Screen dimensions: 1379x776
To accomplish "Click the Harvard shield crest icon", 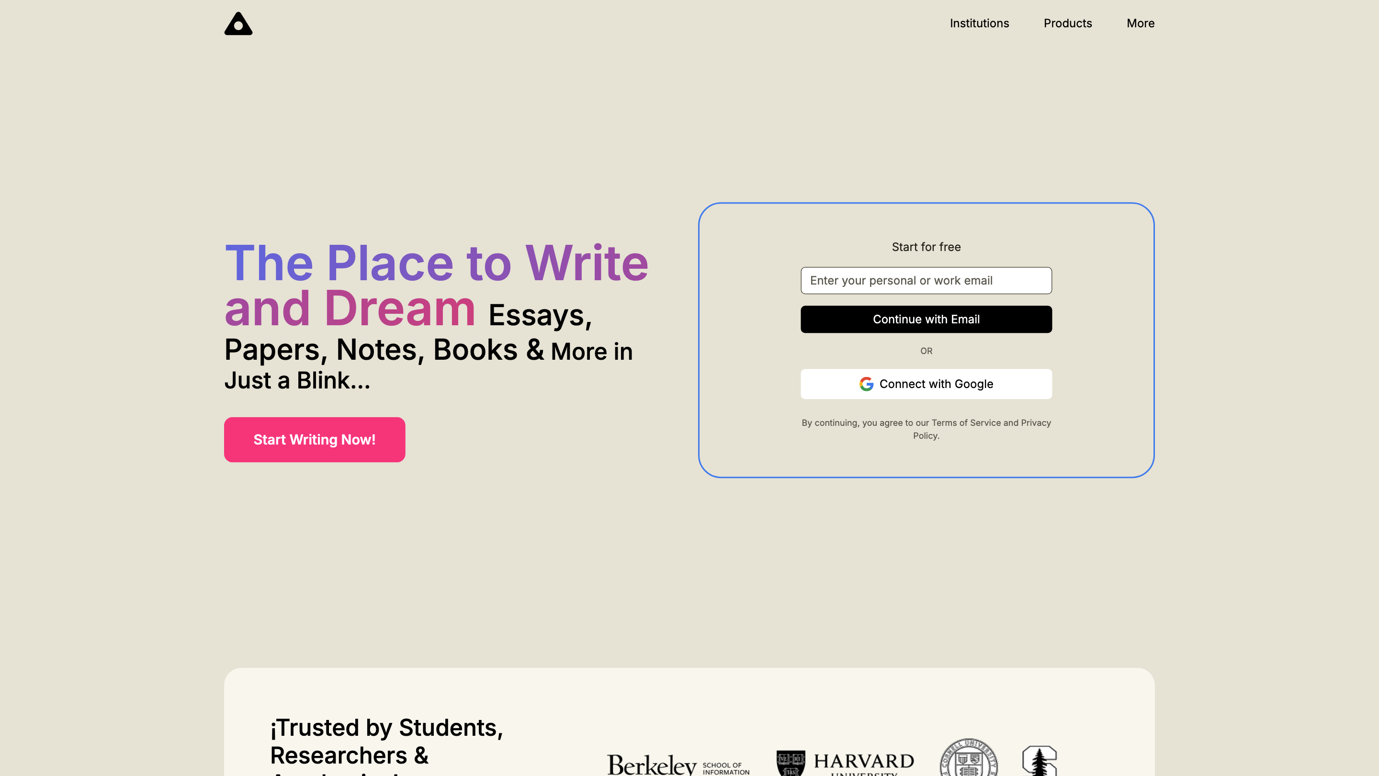I will (791, 763).
